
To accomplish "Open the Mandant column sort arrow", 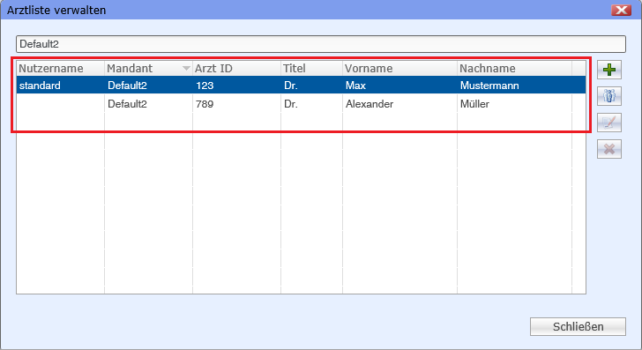I will tap(186, 69).
